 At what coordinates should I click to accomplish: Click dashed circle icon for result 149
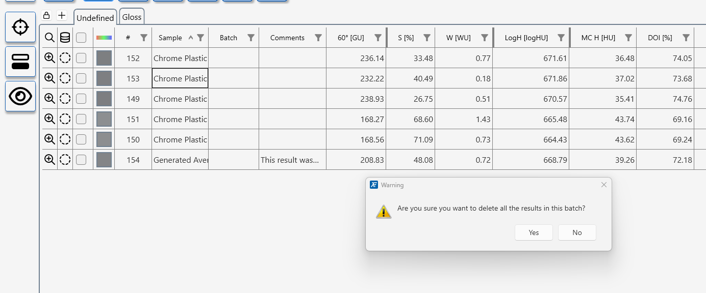click(x=65, y=99)
